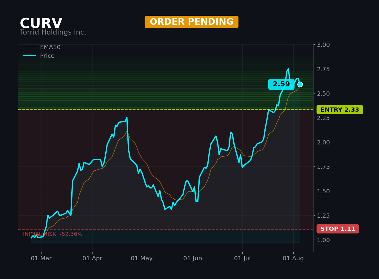Image resolution: width=379 pixels, height=279 pixels.
Task: Click the Price legend entry
Action: (39, 56)
